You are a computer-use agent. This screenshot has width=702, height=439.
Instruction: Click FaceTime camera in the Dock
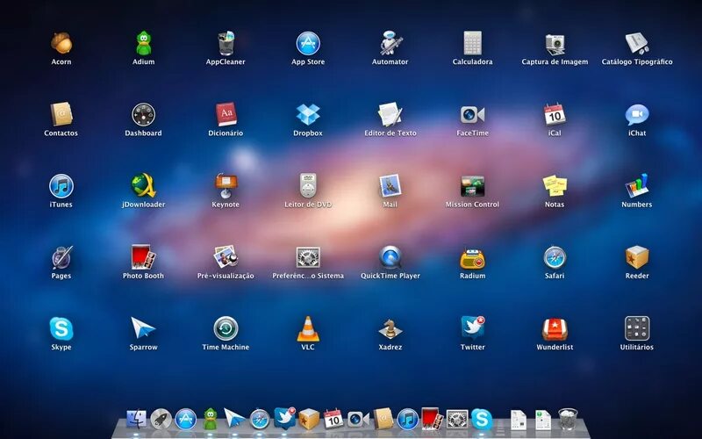tap(358, 419)
